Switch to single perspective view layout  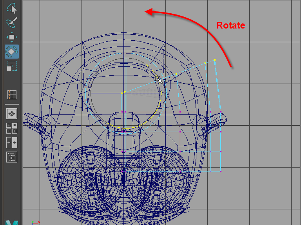tap(11, 114)
